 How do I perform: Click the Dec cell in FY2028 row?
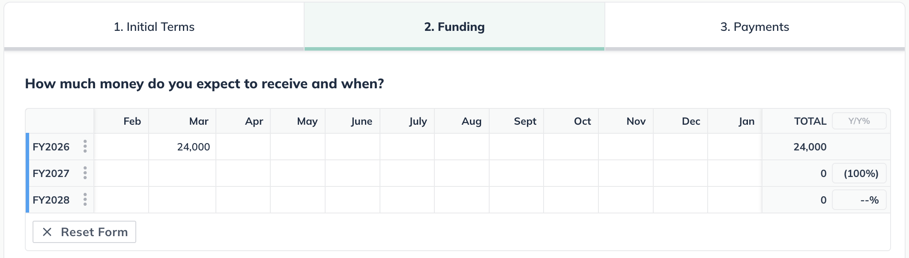point(681,199)
